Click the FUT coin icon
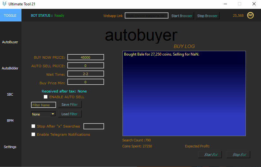Viewport: 261px width, 167px height. [250, 15]
